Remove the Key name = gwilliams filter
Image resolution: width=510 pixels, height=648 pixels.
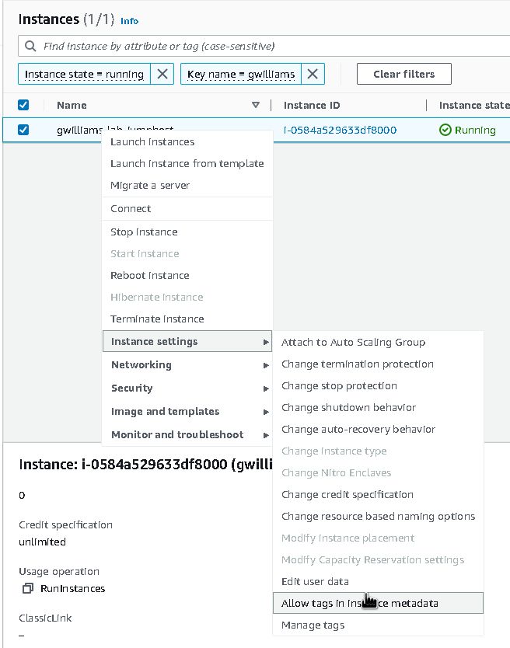[313, 74]
